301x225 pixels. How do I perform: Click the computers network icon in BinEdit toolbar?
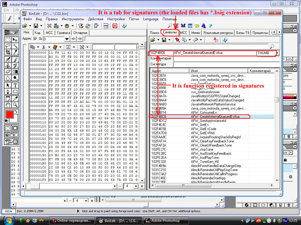(56, 26)
